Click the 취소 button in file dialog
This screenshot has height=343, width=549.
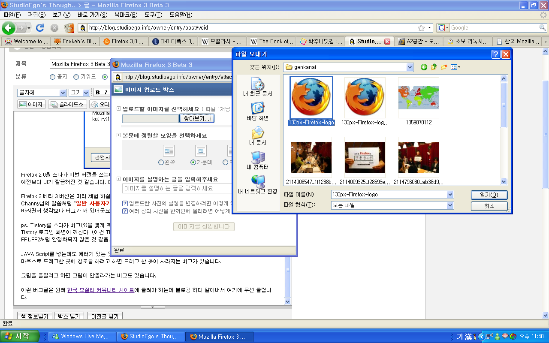pyautogui.click(x=489, y=206)
